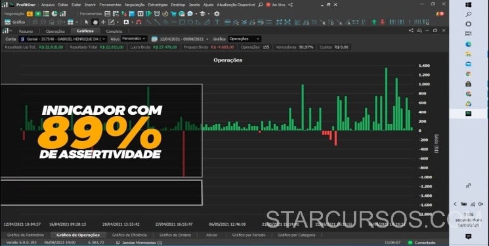
Task: Click the orange C buy button
Action: (30, 14)
